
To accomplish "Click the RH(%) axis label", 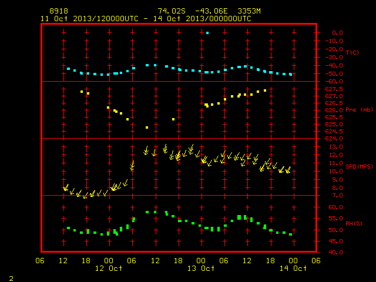I will (354, 223).
